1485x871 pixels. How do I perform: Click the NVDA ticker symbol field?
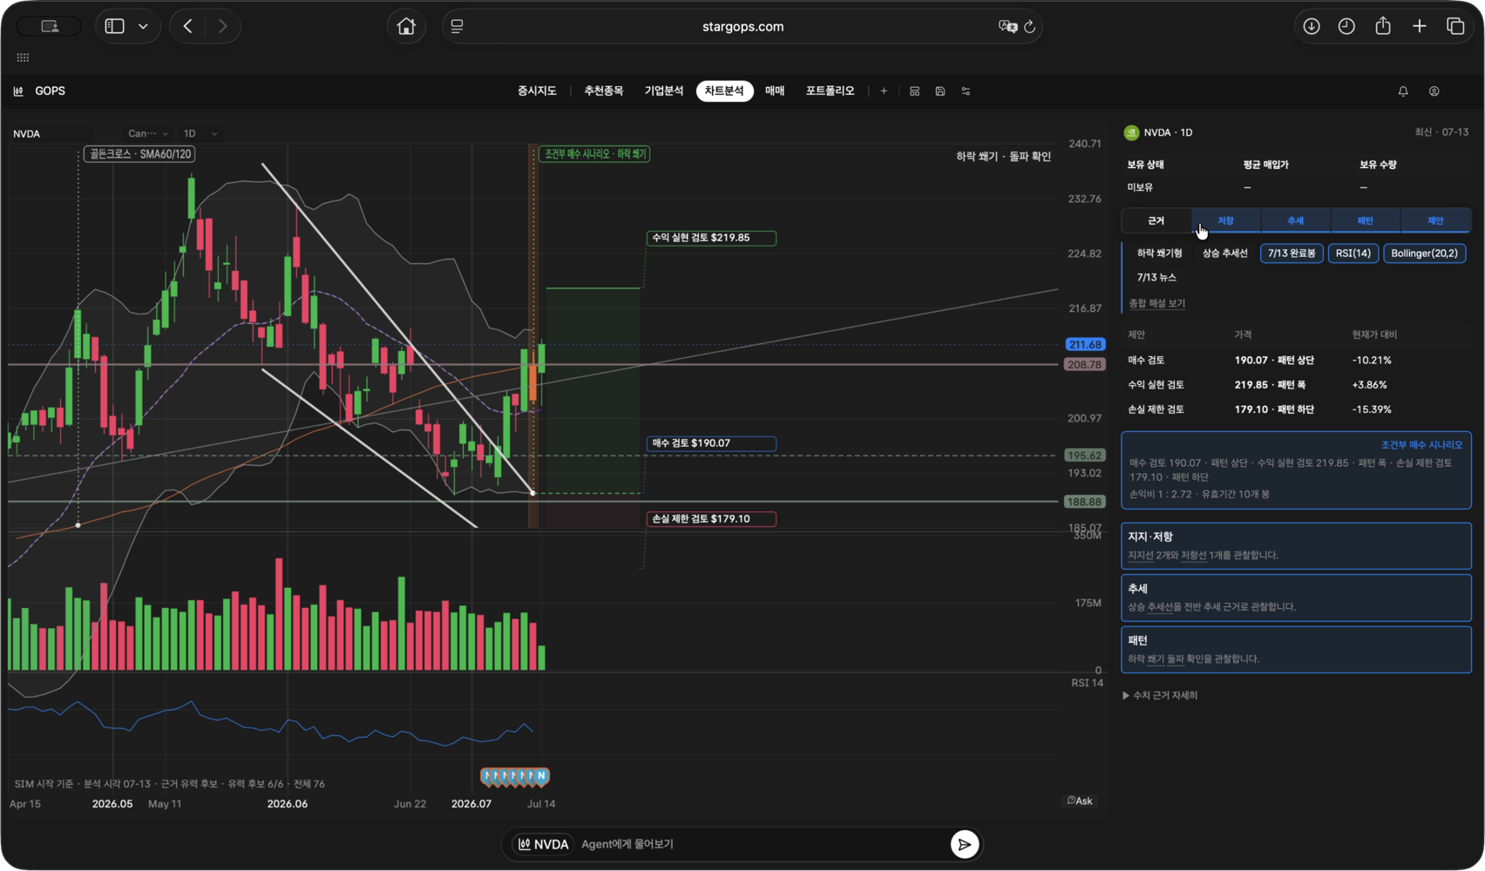click(51, 133)
